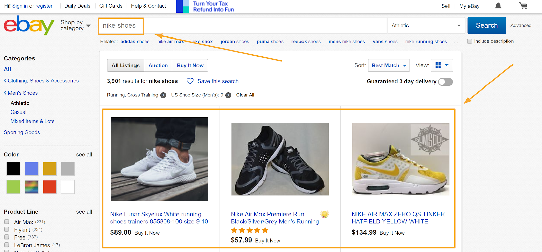Viewport: 542px width, 252px height.
Task: Remove the US Shoe Size 9 filter
Action: coord(228,95)
